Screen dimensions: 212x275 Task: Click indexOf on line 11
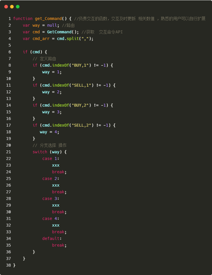(x=61, y=85)
